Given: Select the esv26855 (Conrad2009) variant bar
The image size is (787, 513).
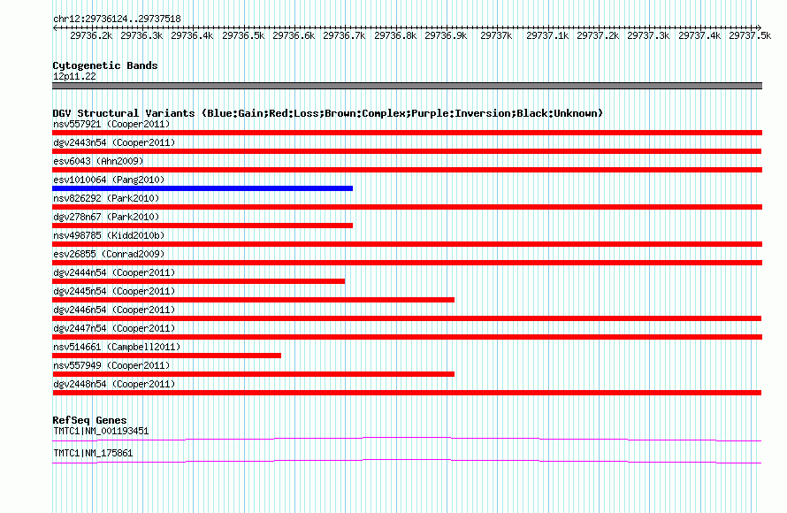Looking at the screenshot, I should [x=407, y=263].
